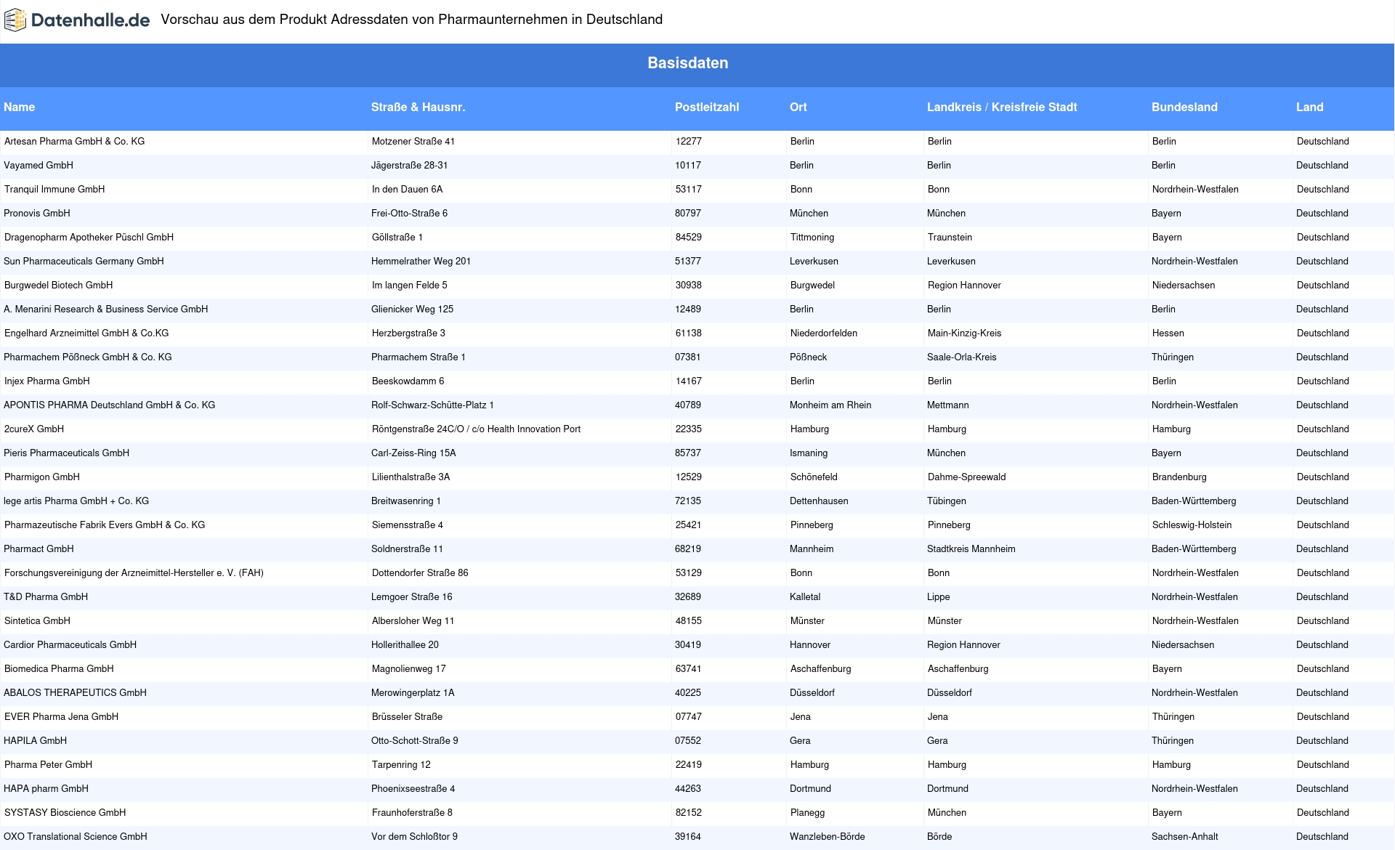
Task: Click the address Rolf-Schwarz-Schütte-Platz 1
Action: click(x=433, y=405)
